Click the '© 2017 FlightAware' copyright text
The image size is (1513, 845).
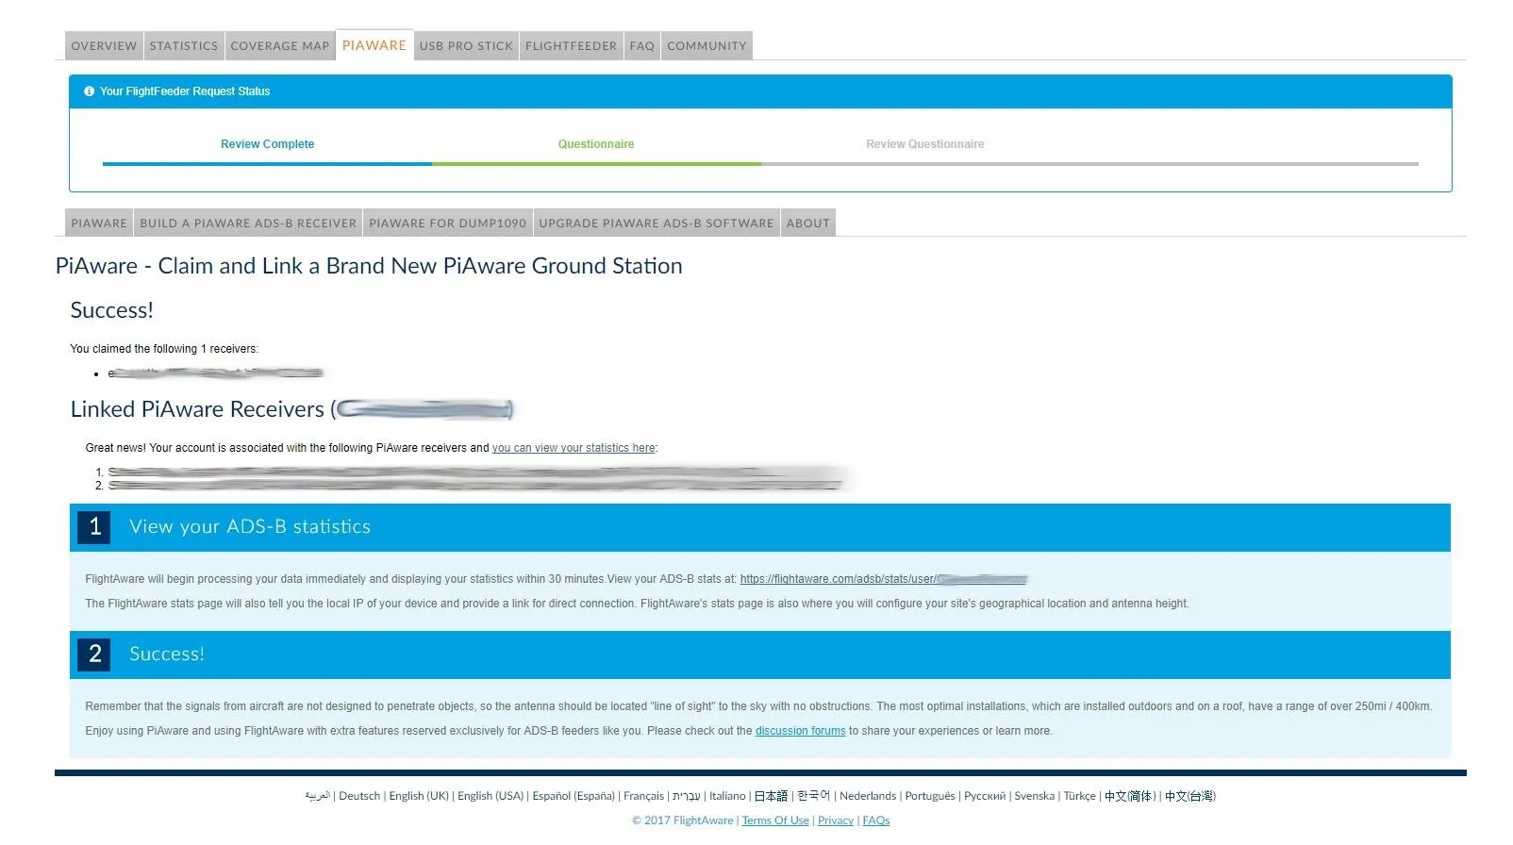pos(682,820)
